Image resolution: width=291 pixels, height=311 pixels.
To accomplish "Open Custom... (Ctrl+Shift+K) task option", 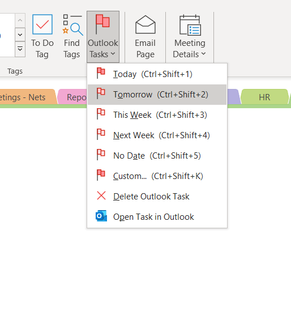I will [157, 176].
